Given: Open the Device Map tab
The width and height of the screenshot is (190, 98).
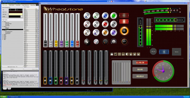Looking at the screenshot, I should [33, 5].
